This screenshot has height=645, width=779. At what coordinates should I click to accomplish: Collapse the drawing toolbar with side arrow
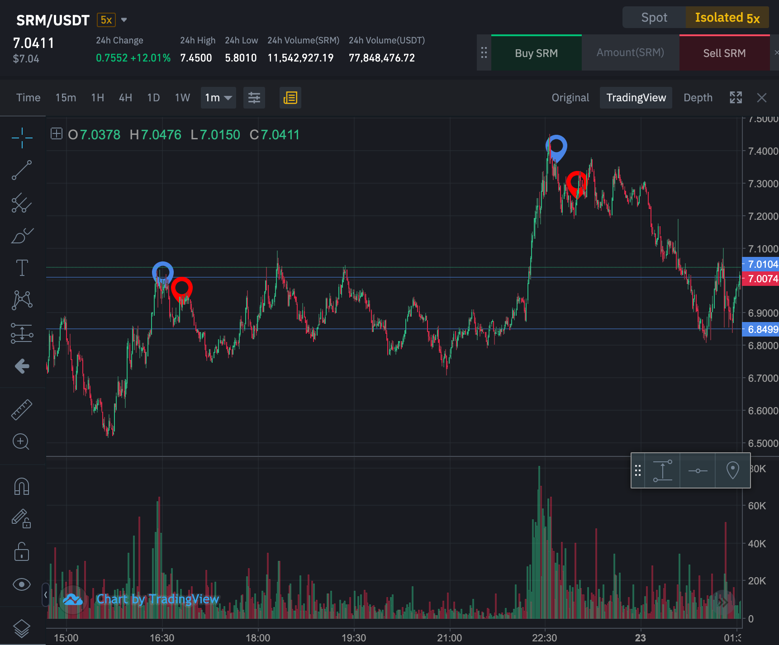click(x=46, y=594)
